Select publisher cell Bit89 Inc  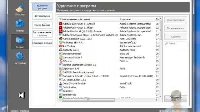click(x=124, y=54)
